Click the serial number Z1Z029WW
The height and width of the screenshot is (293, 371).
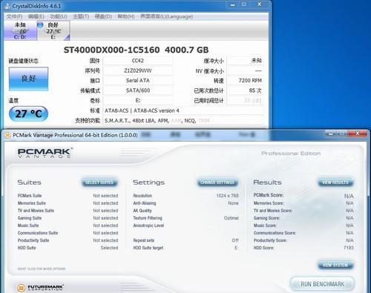pos(138,70)
